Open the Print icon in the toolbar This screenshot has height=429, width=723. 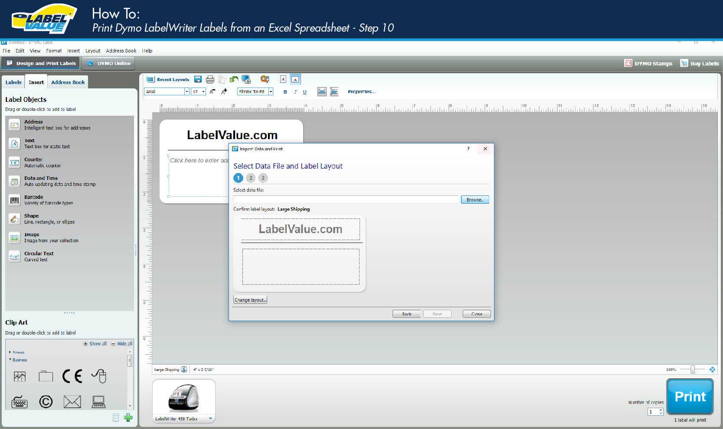click(x=210, y=79)
